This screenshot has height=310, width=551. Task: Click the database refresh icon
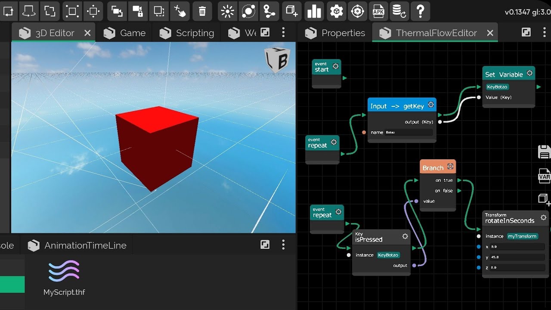(399, 11)
